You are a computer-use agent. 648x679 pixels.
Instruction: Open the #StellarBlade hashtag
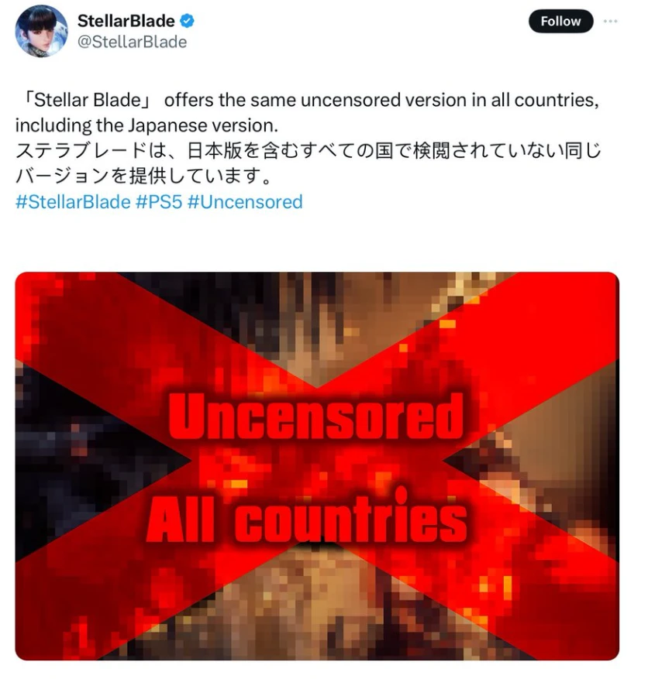point(73,202)
